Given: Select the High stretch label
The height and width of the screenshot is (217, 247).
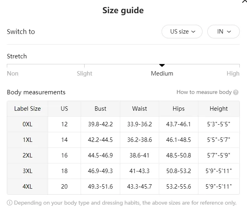Looking at the screenshot, I should tap(233, 74).
